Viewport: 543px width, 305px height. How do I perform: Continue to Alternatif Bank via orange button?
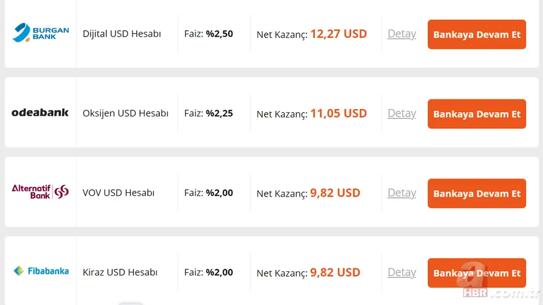(x=477, y=193)
